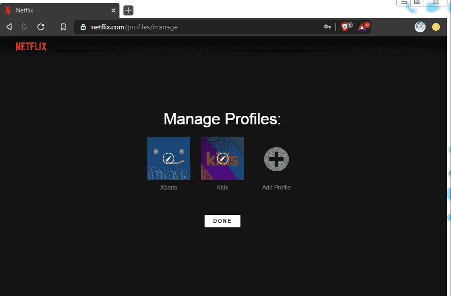Click the browser forward arrow
Screen dimensions: 451x296
pos(25,27)
